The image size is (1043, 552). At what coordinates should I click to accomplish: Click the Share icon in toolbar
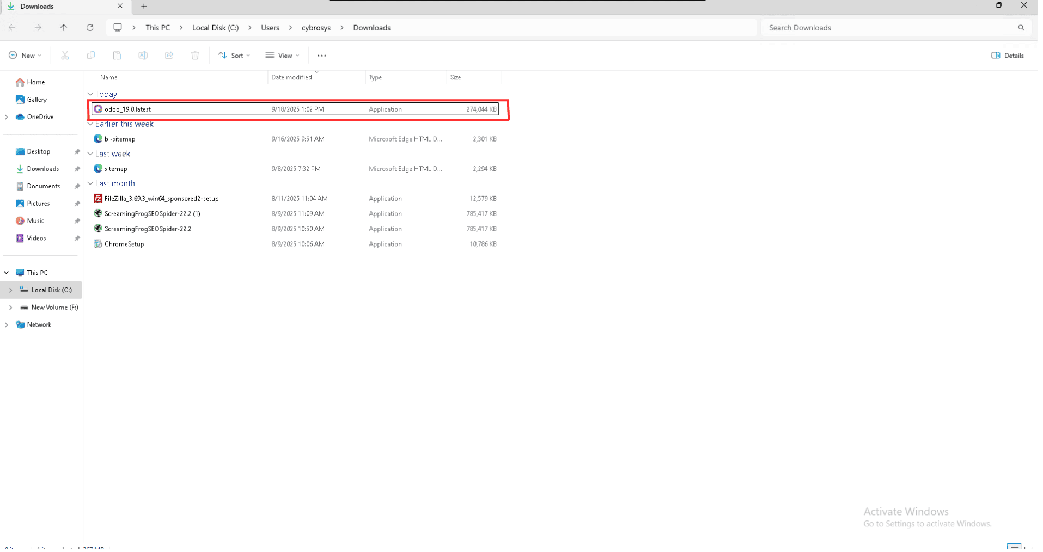(169, 56)
